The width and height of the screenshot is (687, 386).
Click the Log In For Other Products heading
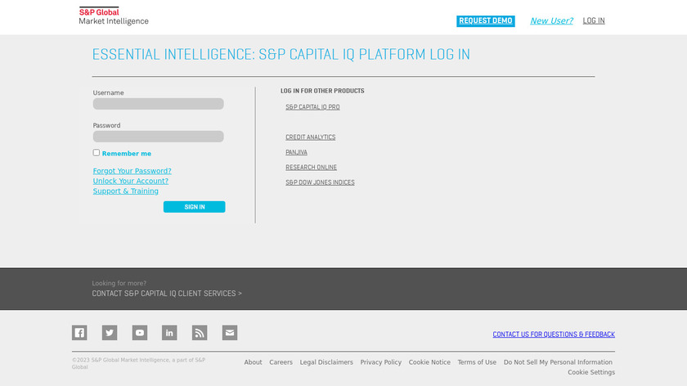[322, 91]
